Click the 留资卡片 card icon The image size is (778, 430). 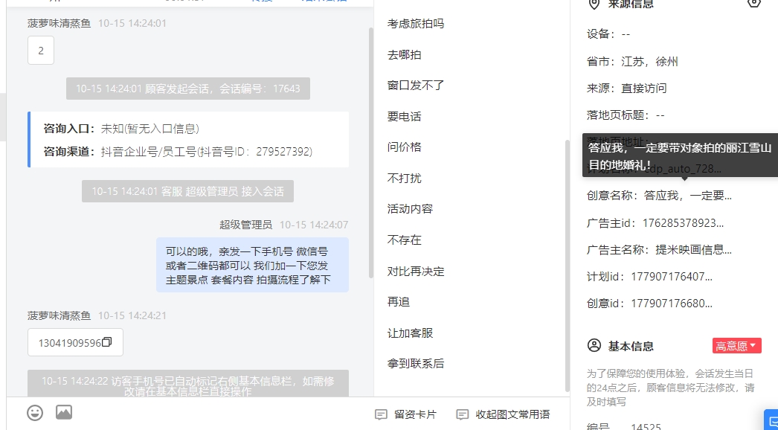(381, 414)
